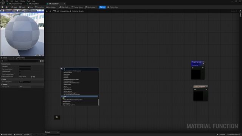Click Hide Unrelated in the toolbar

[x=90, y=7]
